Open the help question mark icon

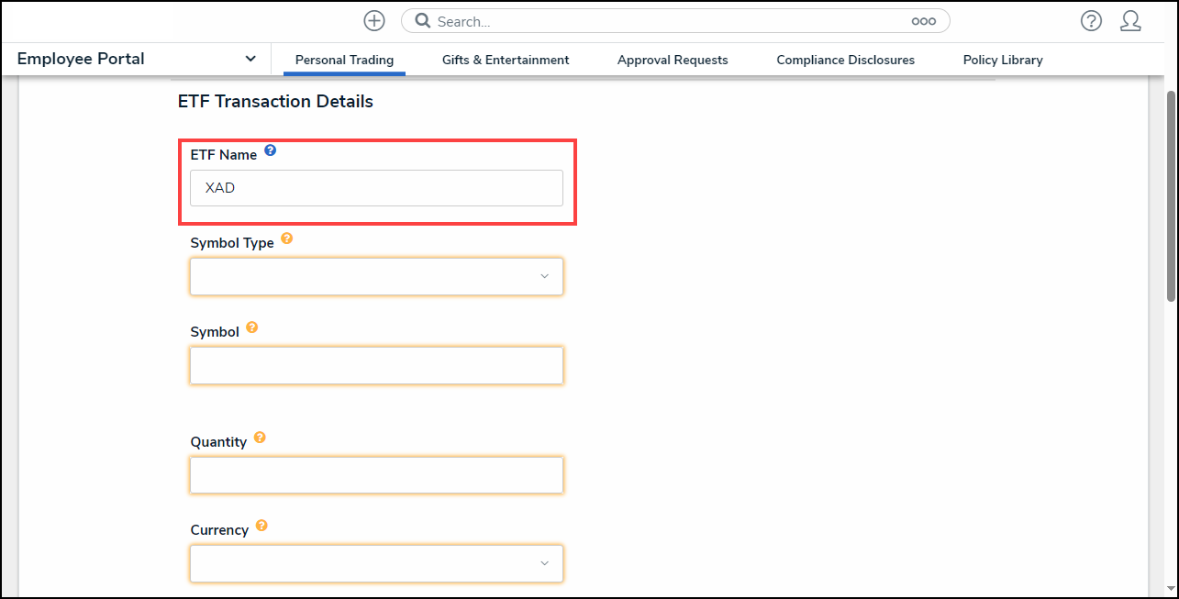(x=1091, y=21)
